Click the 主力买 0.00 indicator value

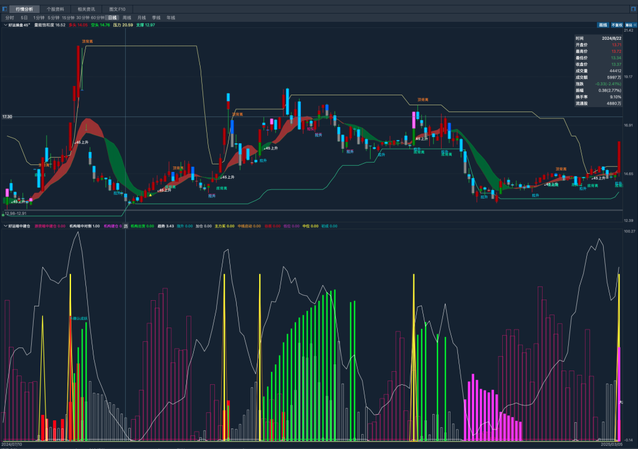coord(224,226)
